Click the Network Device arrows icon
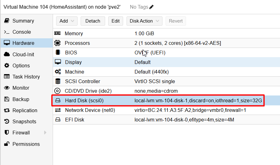 click(x=58, y=110)
